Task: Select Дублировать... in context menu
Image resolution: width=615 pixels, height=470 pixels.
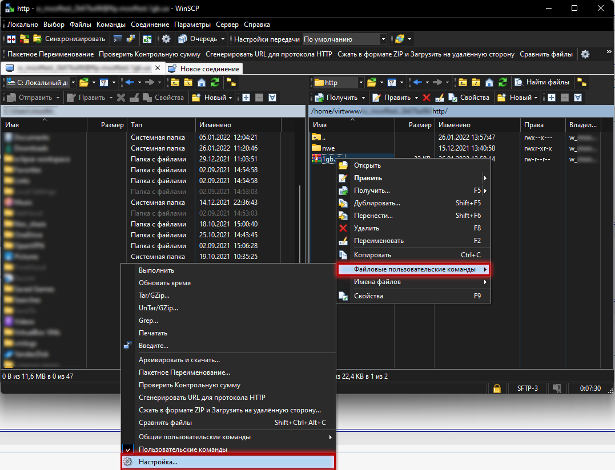Action: [x=414, y=203]
